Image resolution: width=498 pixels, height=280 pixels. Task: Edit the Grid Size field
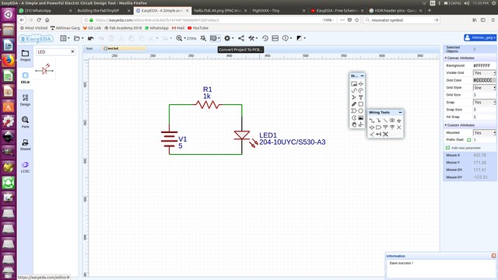point(484,95)
